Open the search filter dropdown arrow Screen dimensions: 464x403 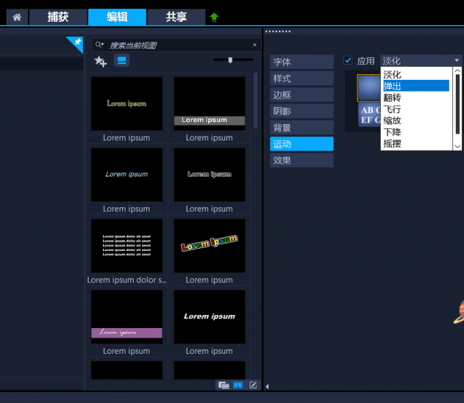(100, 44)
